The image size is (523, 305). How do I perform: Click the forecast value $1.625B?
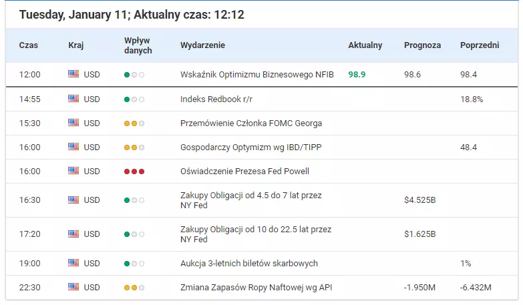point(420,234)
